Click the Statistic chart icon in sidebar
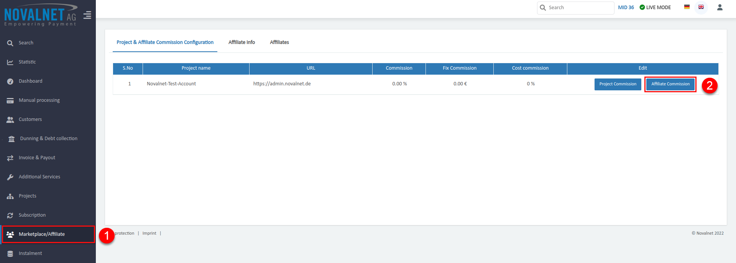This screenshot has width=736, height=263. point(10,62)
